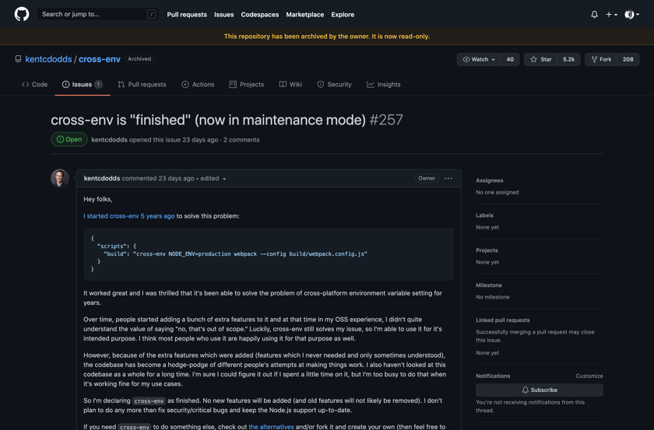The image size is (654, 430).
Task: Switch to the Security tab
Action: pyautogui.click(x=334, y=84)
